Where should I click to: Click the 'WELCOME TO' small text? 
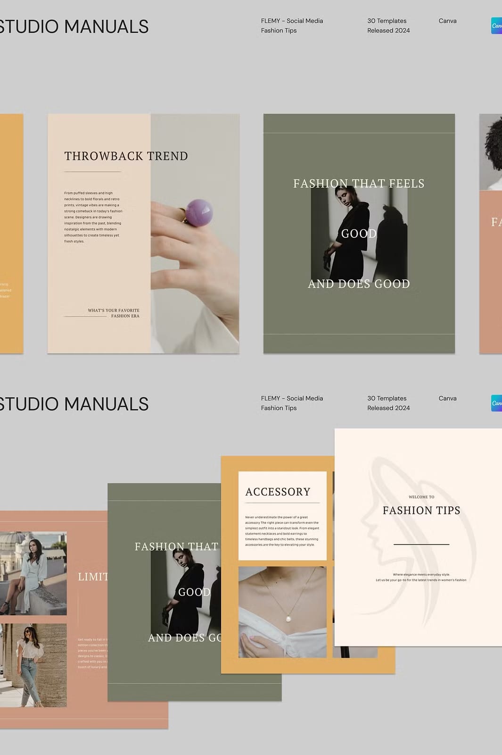tap(421, 497)
